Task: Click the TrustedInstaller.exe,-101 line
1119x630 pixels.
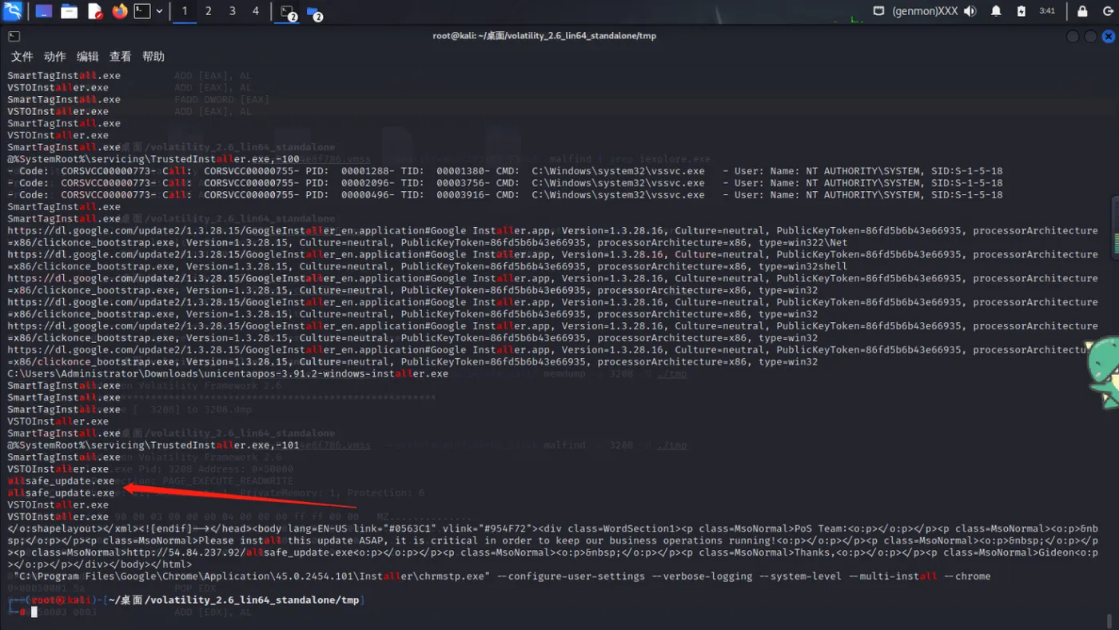Action: coord(153,445)
